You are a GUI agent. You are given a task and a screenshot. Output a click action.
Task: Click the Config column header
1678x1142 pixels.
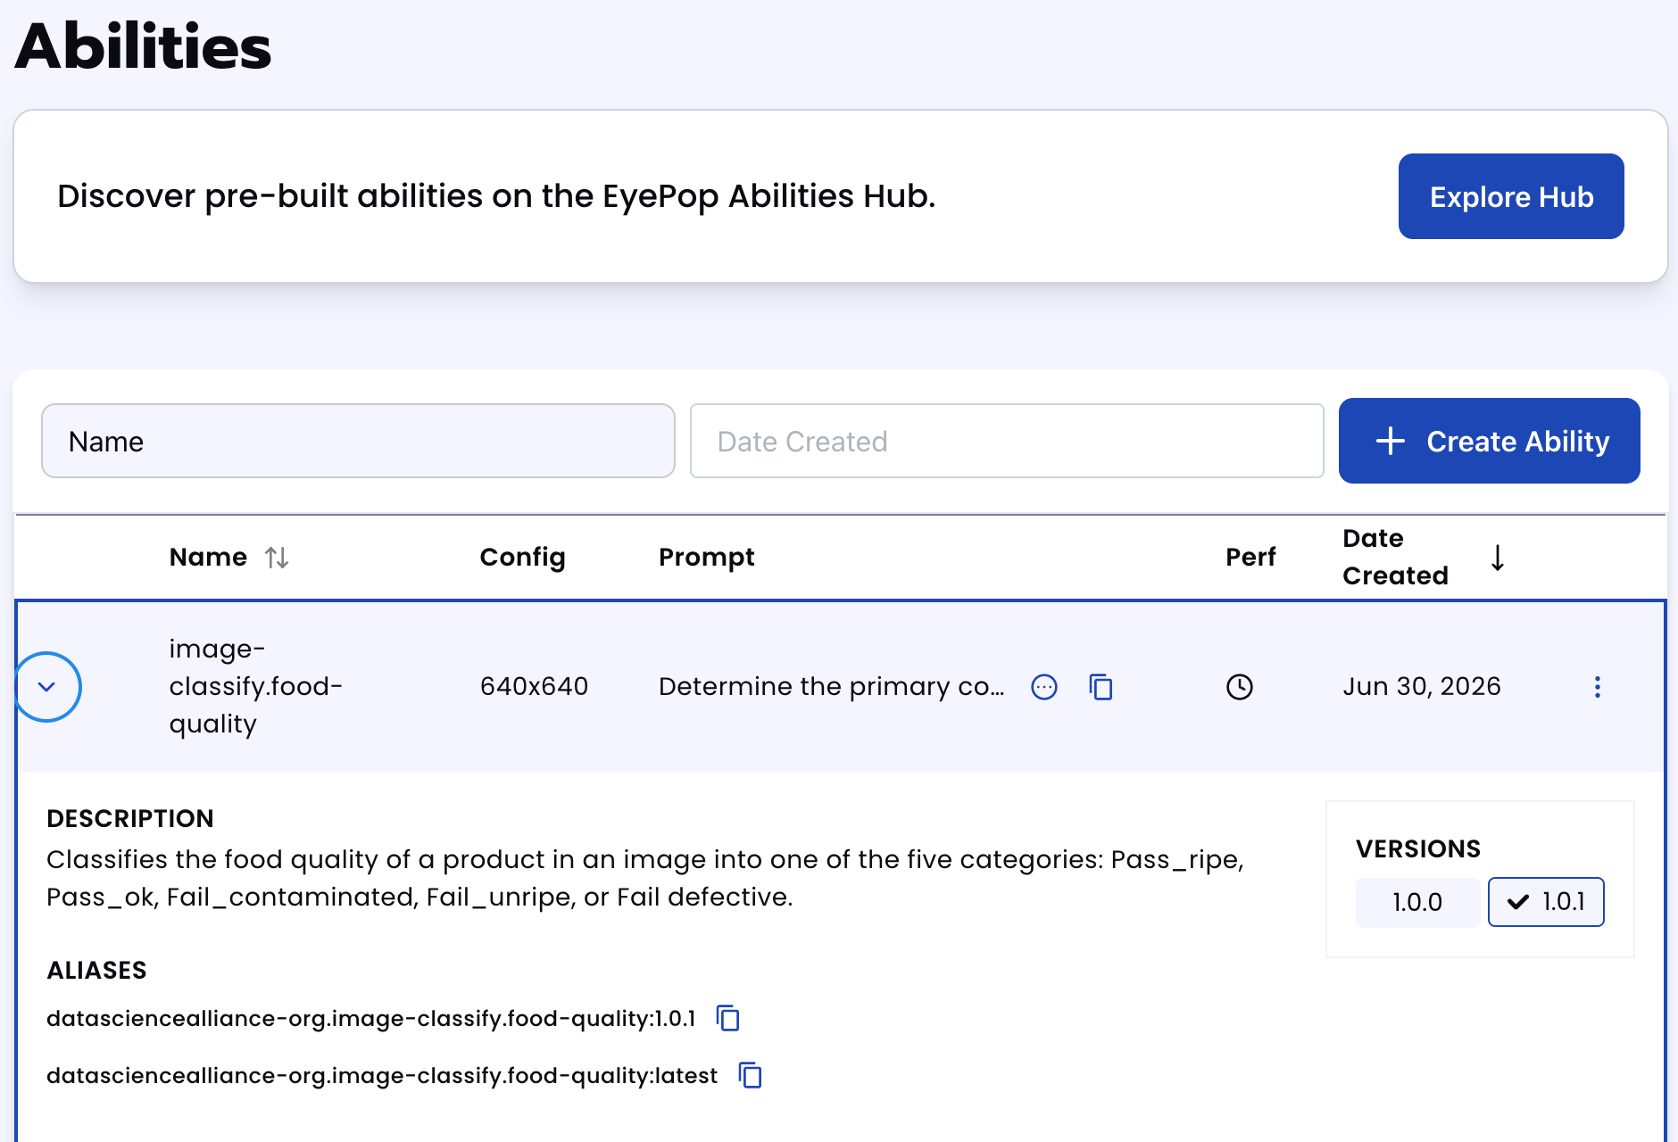(522, 558)
